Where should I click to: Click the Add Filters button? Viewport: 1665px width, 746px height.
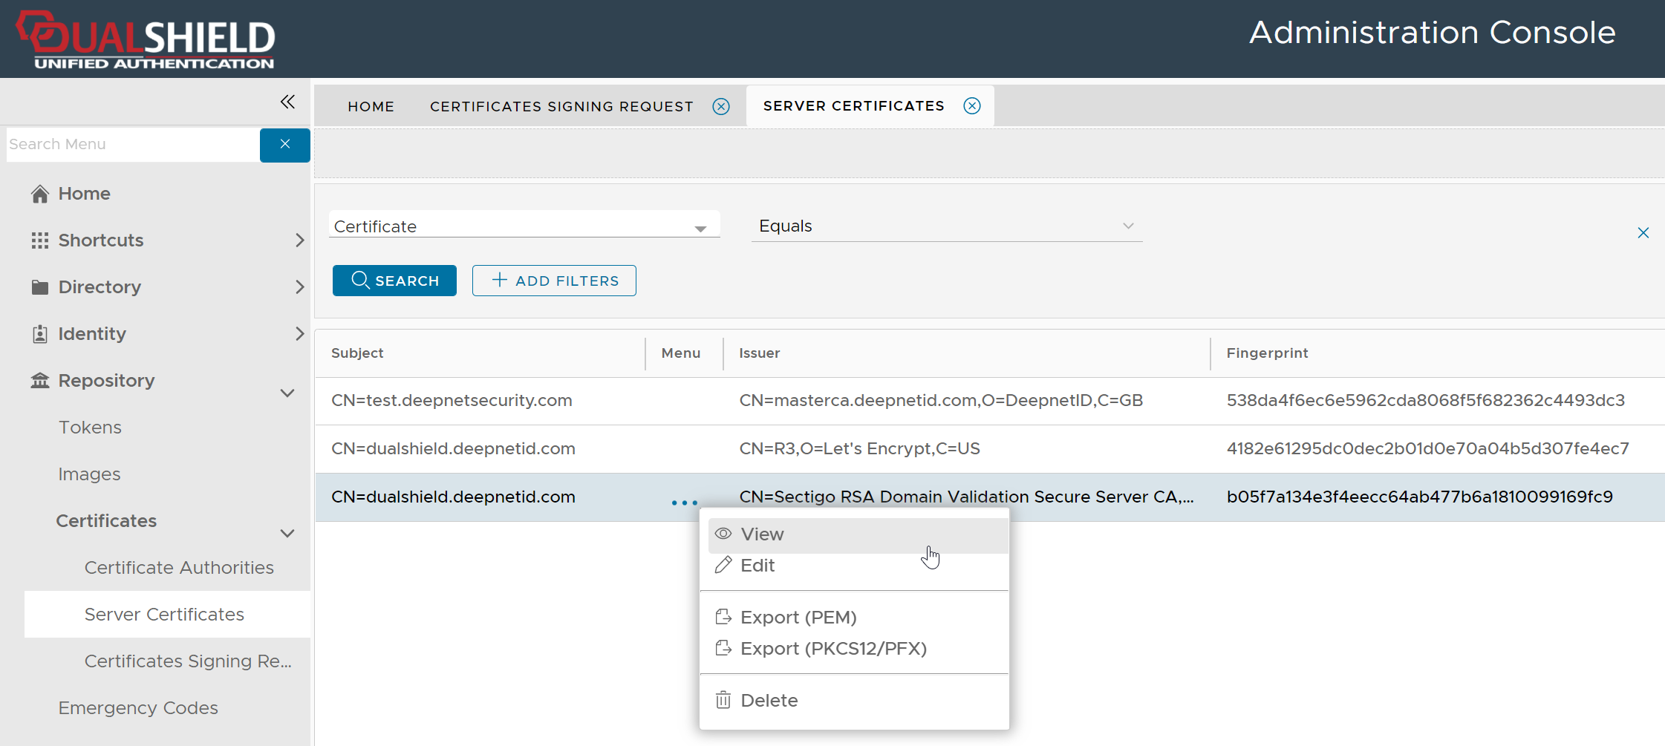(x=554, y=281)
